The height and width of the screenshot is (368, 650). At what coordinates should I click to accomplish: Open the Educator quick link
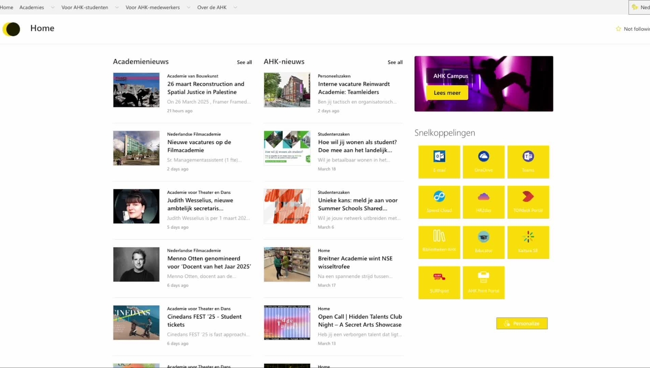pyautogui.click(x=483, y=242)
